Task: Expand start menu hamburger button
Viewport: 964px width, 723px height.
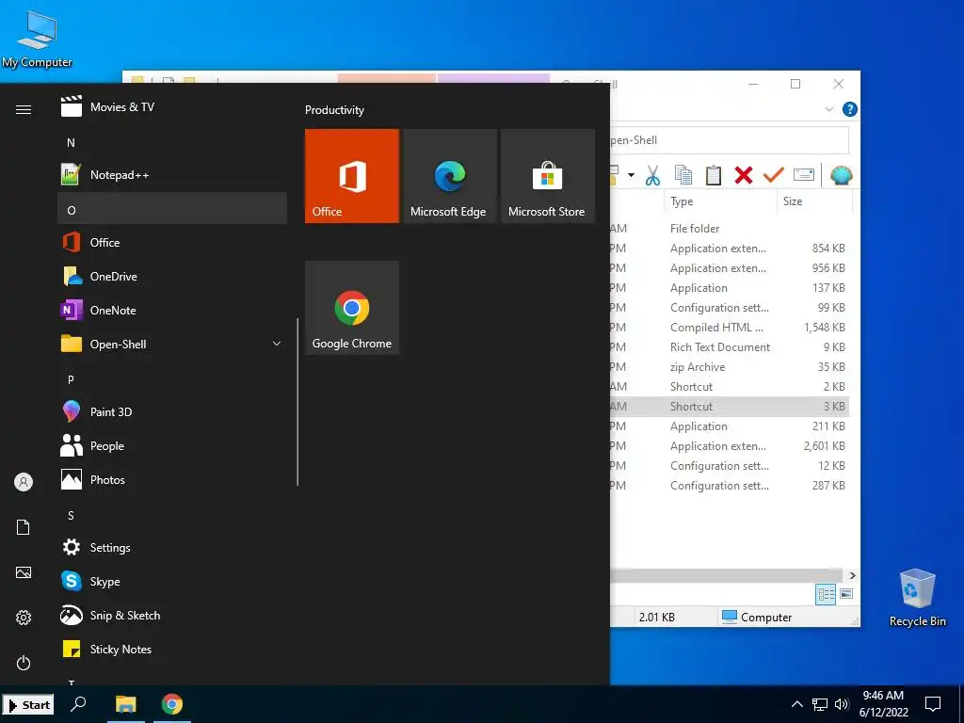Action: coord(24,109)
